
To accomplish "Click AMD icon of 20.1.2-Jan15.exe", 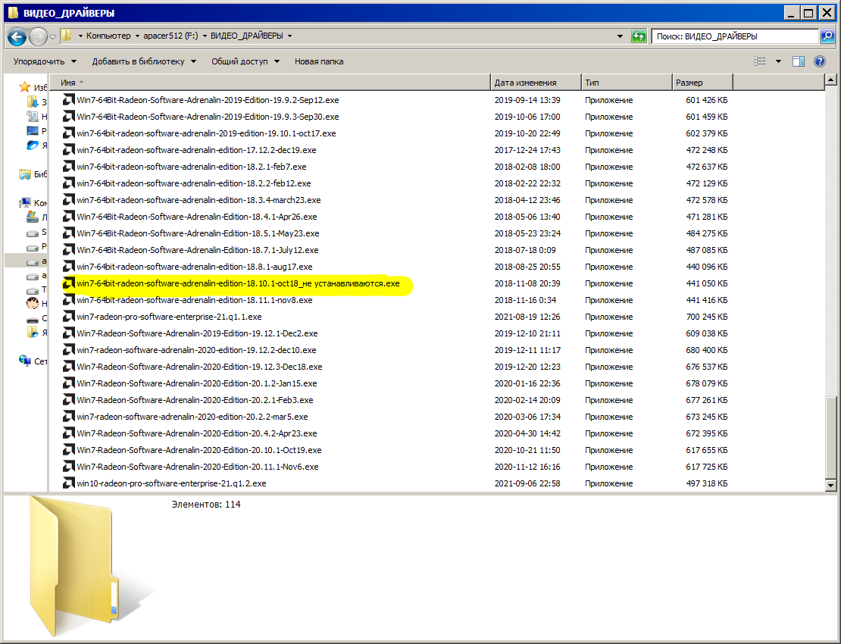I will click(69, 383).
